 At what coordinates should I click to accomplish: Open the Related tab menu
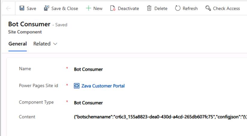click(x=45, y=44)
